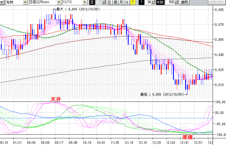Click the black 足 label box
Image resolution: width=226 pixels, height=145 pixels.
92,2
